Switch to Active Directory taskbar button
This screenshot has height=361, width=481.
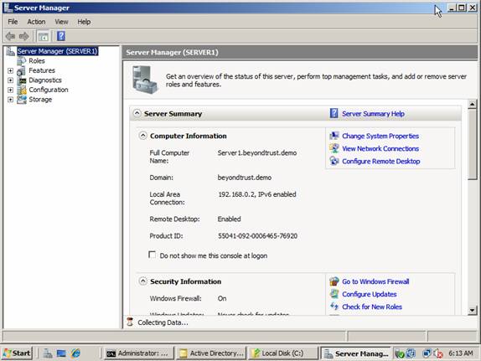(x=211, y=353)
